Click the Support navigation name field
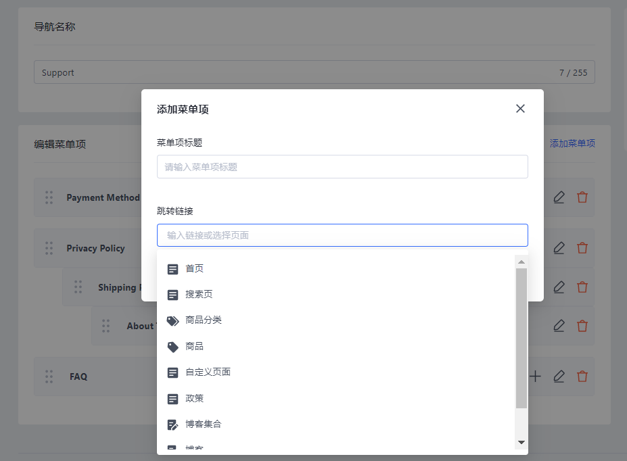Viewport: 627px width, 461px height. click(x=315, y=72)
